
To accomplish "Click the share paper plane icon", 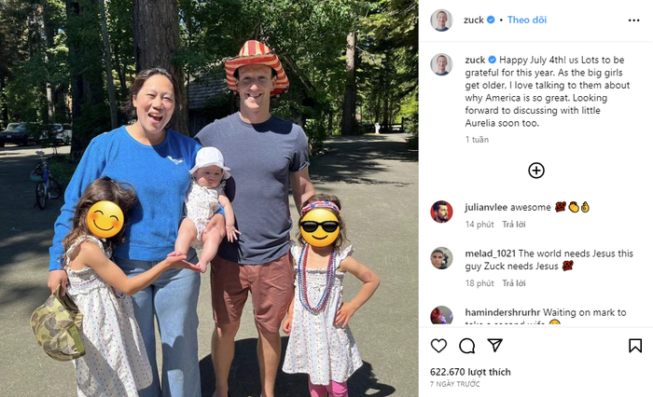I will pos(494,345).
